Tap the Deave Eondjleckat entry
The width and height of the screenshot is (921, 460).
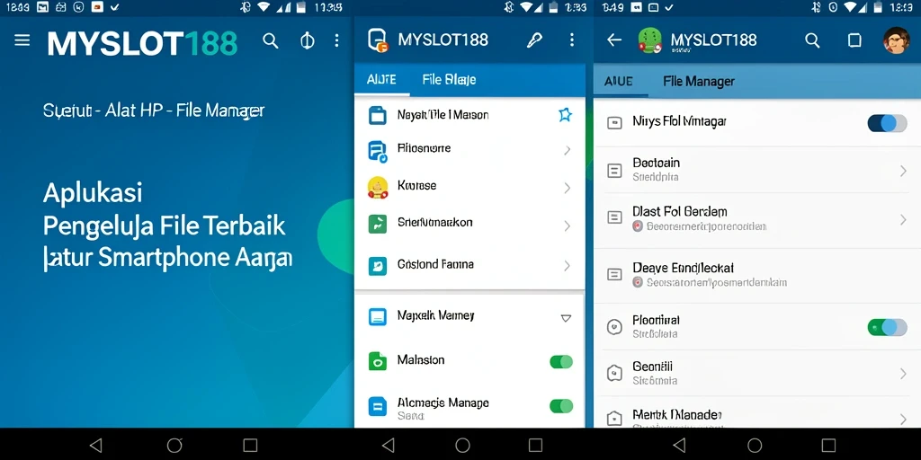tap(757, 274)
